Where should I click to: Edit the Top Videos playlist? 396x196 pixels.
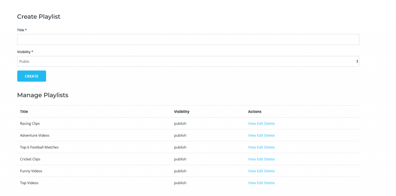260,182
